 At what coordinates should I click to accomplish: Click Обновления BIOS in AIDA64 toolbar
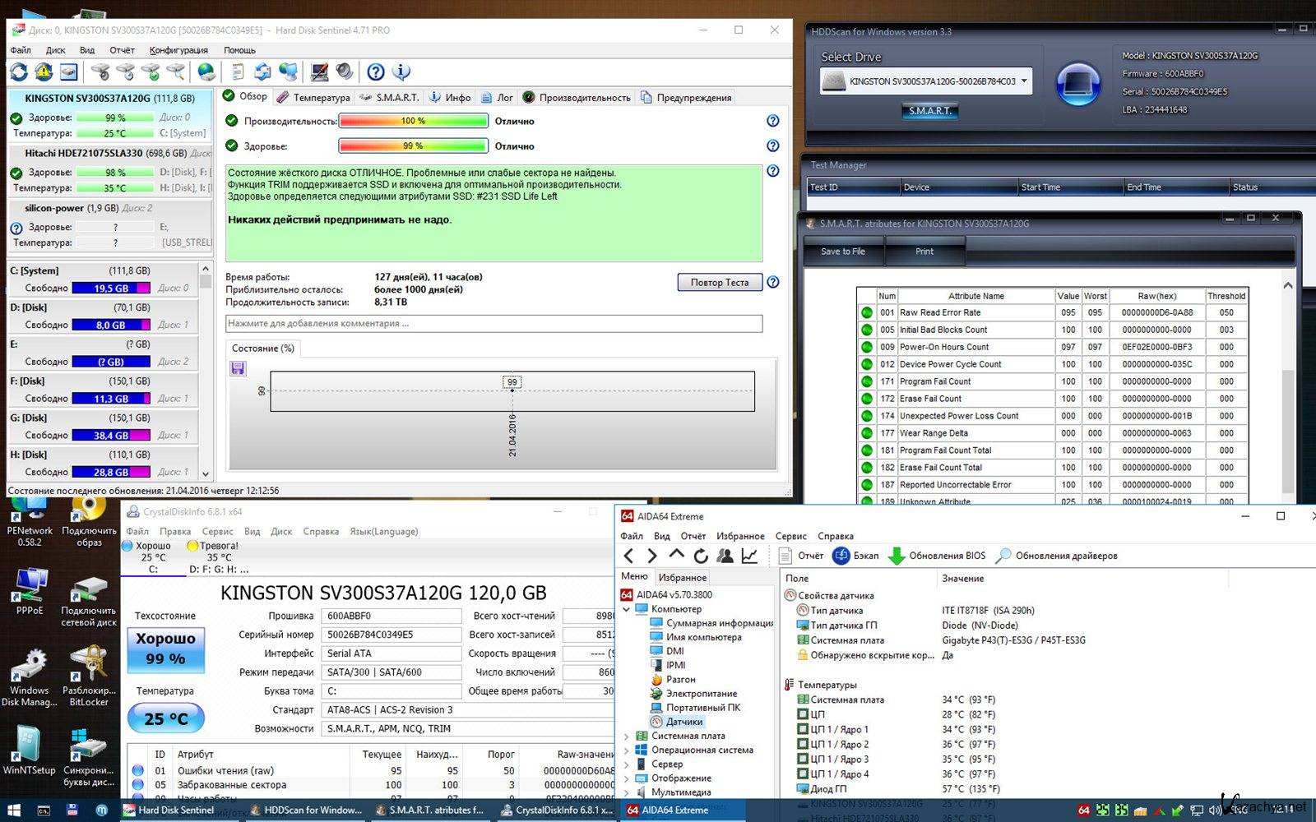pos(938,556)
